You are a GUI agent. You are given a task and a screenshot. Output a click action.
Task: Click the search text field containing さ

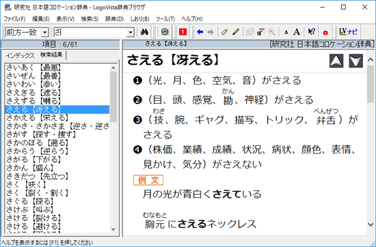pos(90,32)
